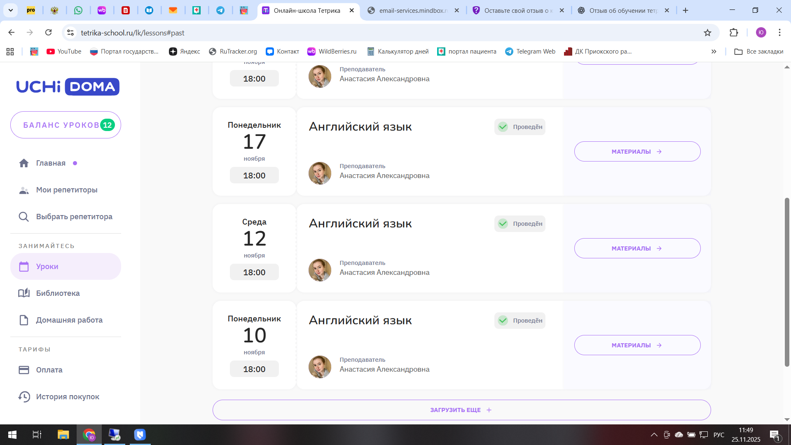Click Выбрать репетитора search icon
Image resolution: width=791 pixels, height=445 pixels.
[x=24, y=217]
